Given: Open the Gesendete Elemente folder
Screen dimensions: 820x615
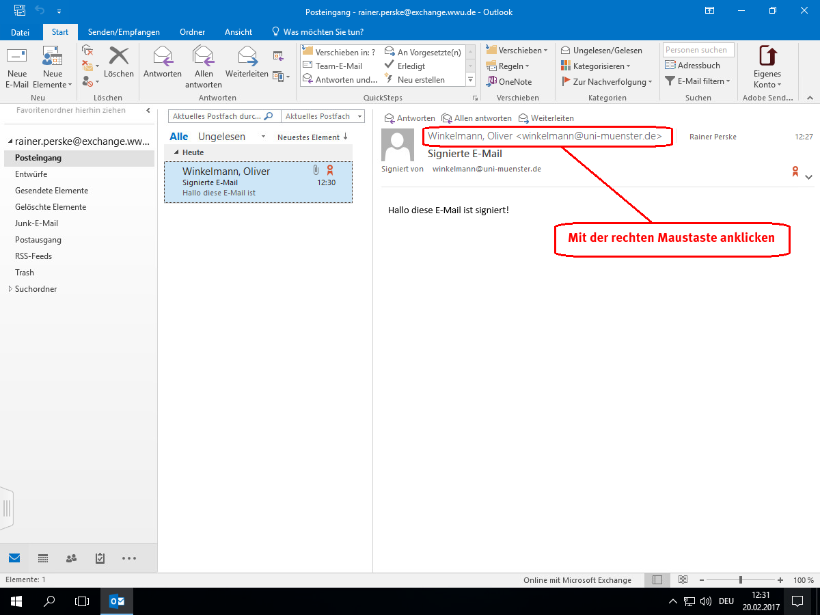Looking at the screenshot, I should (52, 191).
